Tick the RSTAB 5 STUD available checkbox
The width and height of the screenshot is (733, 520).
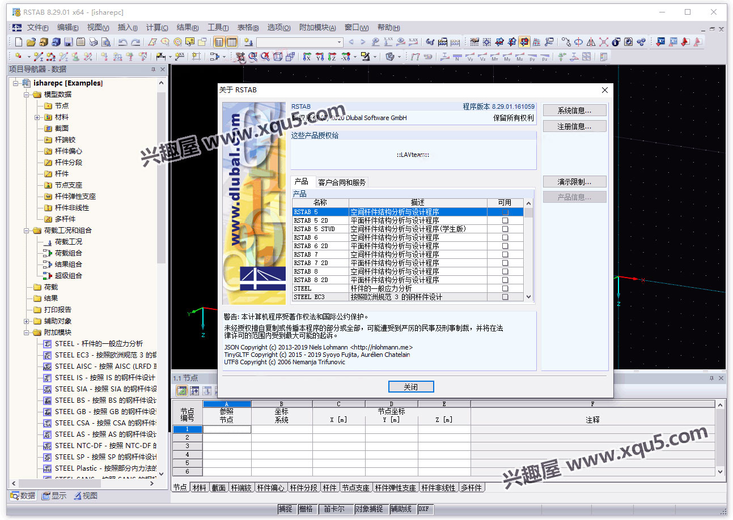point(505,229)
